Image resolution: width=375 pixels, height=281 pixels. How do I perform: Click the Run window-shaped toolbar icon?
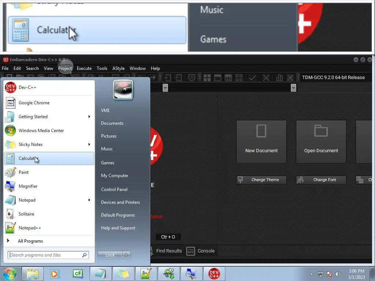(218, 78)
